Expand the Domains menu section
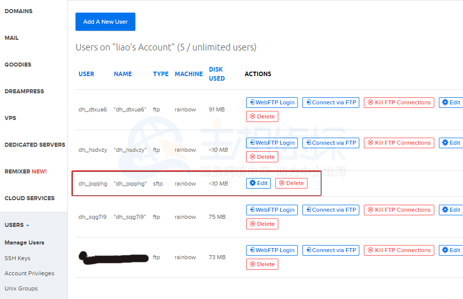The height and width of the screenshot is (299, 463). tap(19, 11)
